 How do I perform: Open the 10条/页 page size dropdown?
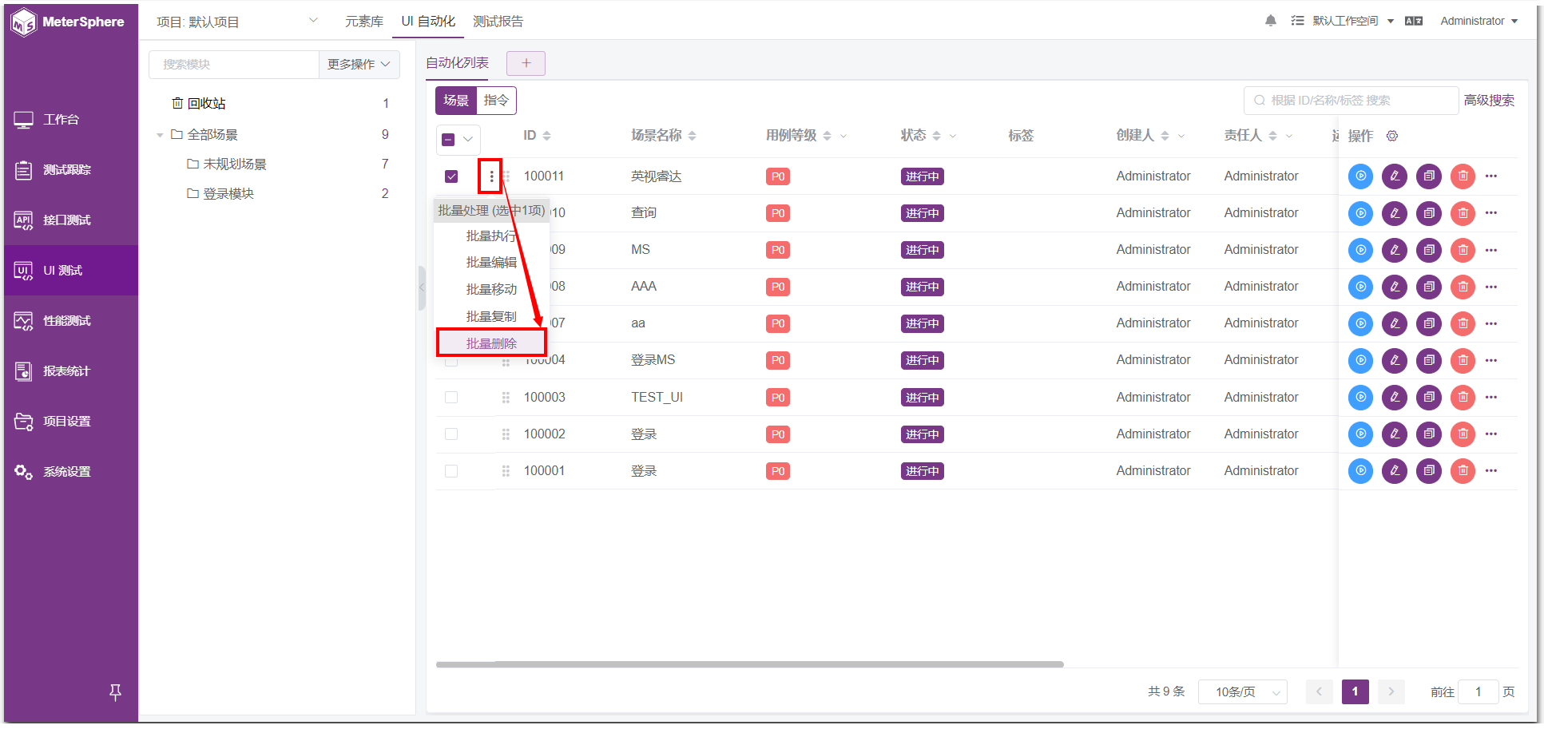(x=1243, y=692)
